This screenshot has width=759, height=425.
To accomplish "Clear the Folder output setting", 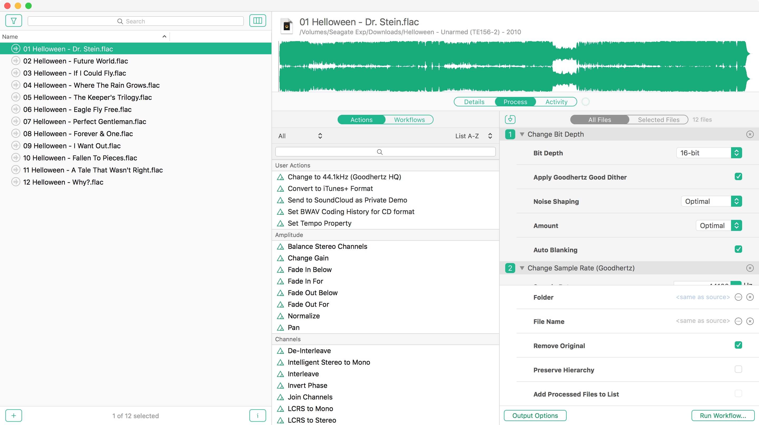I will 750,297.
